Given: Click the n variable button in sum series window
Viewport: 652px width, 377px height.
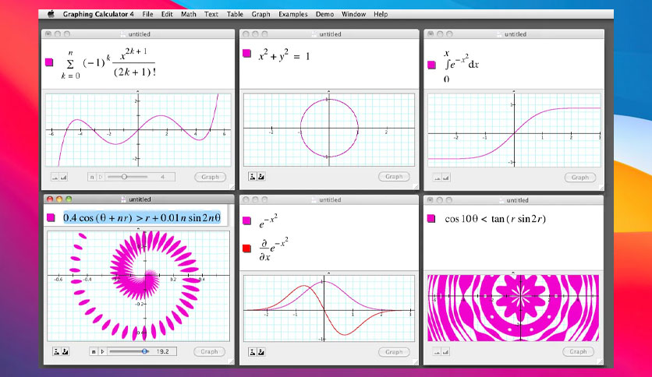Looking at the screenshot, I should coord(92,178).
